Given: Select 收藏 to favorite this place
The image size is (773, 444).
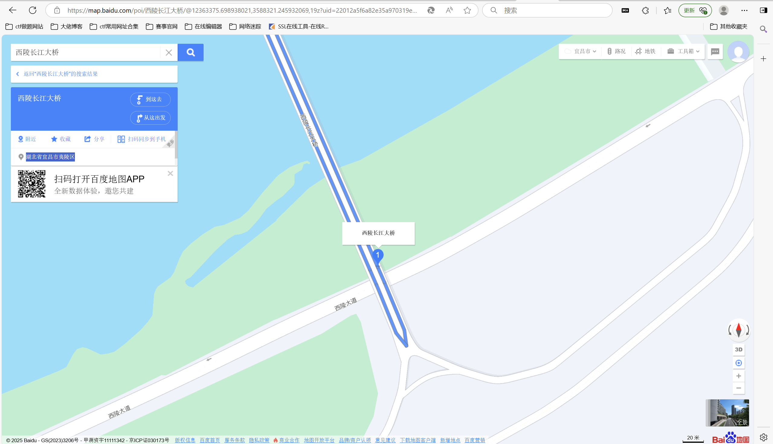Looking at the screenshot, I should (x=61, y=139).
